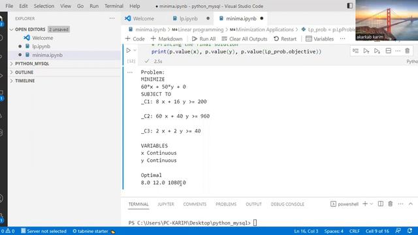Image resolution: width=418 pixels, height=235 pixels.
Task: Click the PowerShell terminal prompt line
Action: (x=193, y=223)
